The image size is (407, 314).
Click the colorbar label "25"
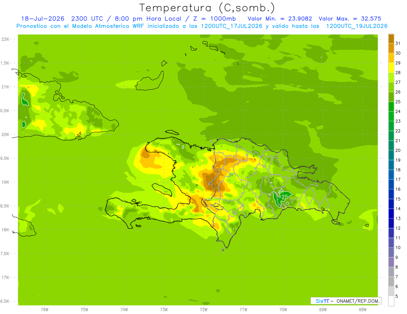(x=398, y=102)
